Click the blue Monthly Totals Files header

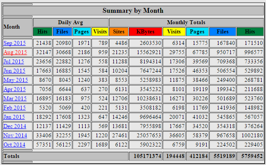(x=222, y=32)
